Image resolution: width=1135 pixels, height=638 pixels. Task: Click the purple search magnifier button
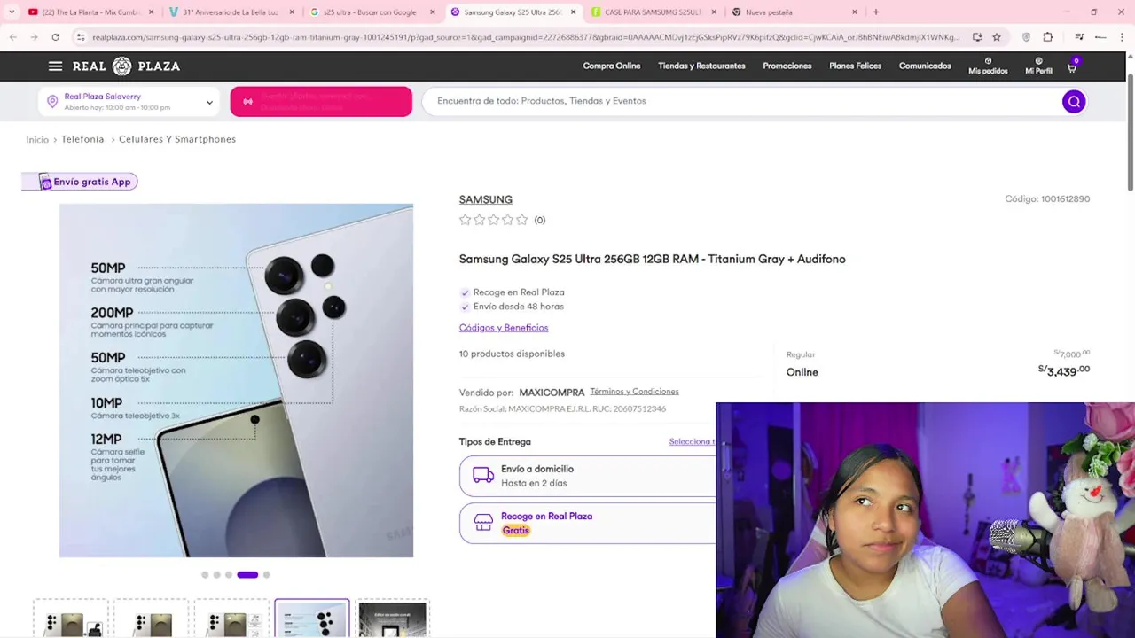pyautogui.click(x=1074, y=102)
